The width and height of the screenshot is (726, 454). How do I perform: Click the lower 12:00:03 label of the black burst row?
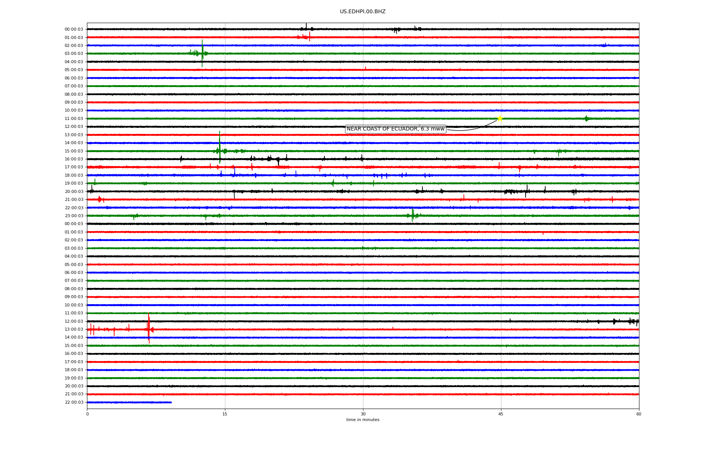pyautogui.click(x=74, y=322)
